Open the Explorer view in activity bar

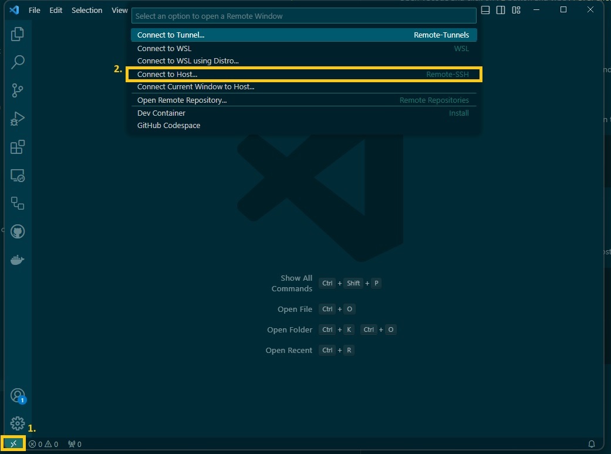pos(18,34)
